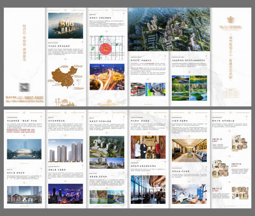Open the night highway interchange photo
The width and height of the screenshot is (255, 216).
point(107,77)
